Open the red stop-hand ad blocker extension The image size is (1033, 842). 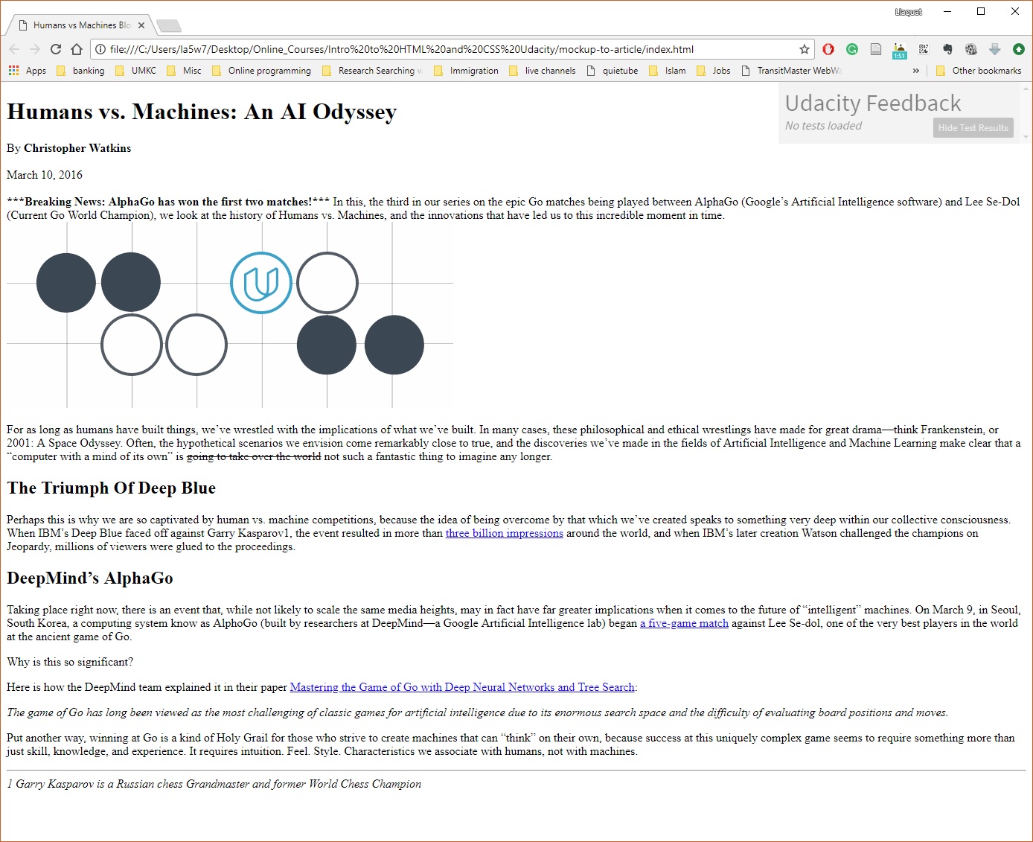click(x=828, y=49)
